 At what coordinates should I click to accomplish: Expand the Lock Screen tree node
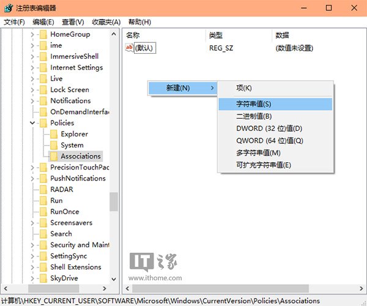32,90
